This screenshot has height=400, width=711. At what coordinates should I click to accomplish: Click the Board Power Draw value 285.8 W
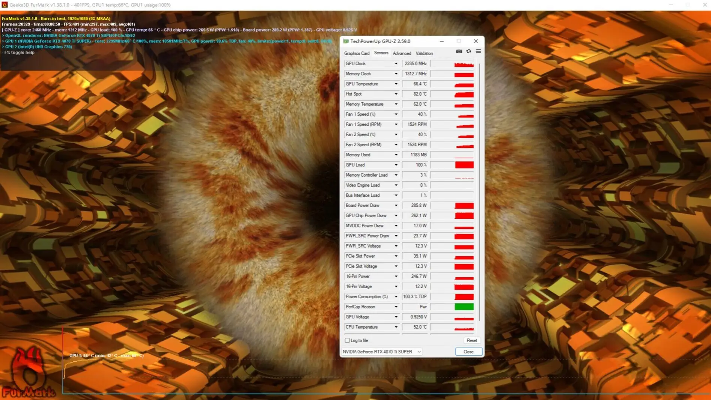coord(415,206)
